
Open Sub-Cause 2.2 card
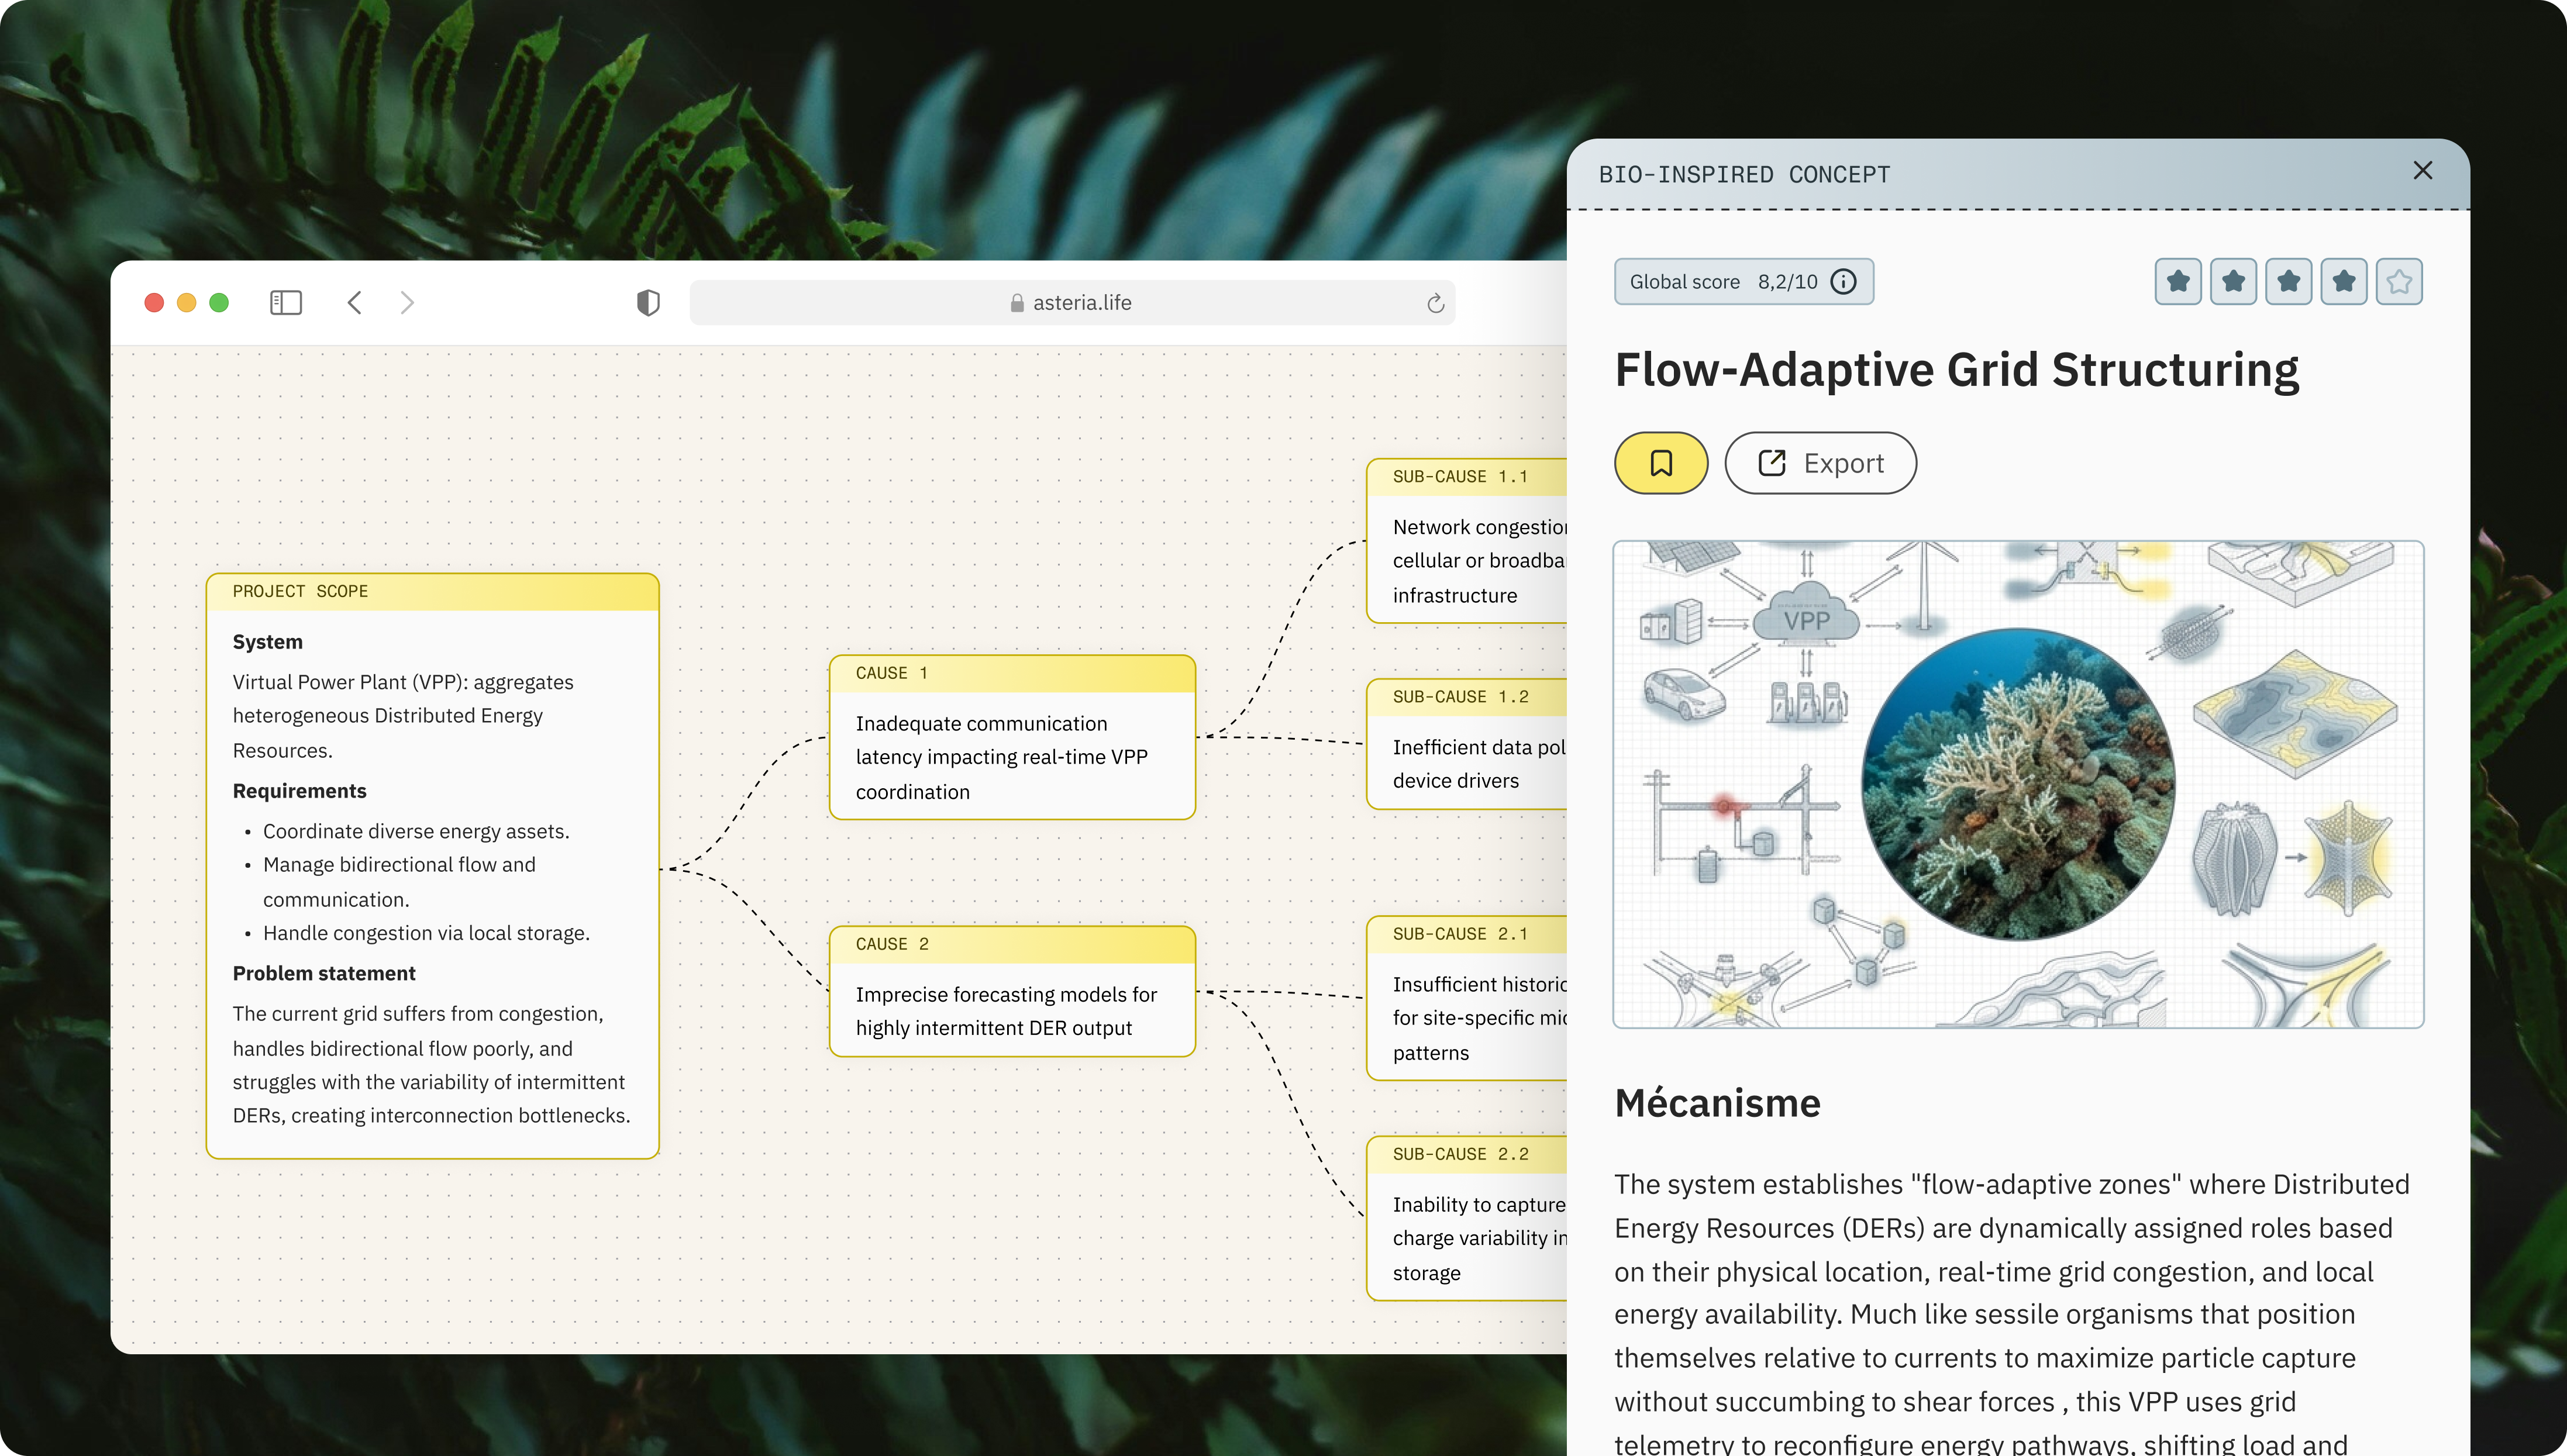(1466, 1218)
